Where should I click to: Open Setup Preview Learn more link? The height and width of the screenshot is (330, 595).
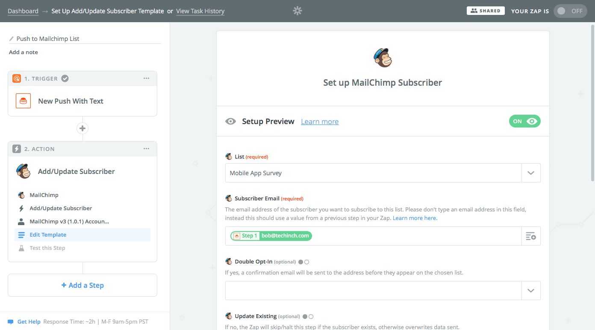[320, 122]
